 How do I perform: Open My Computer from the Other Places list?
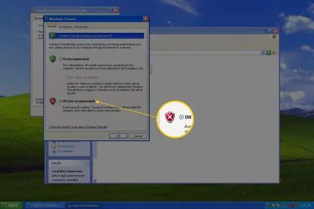coord(64,151)
